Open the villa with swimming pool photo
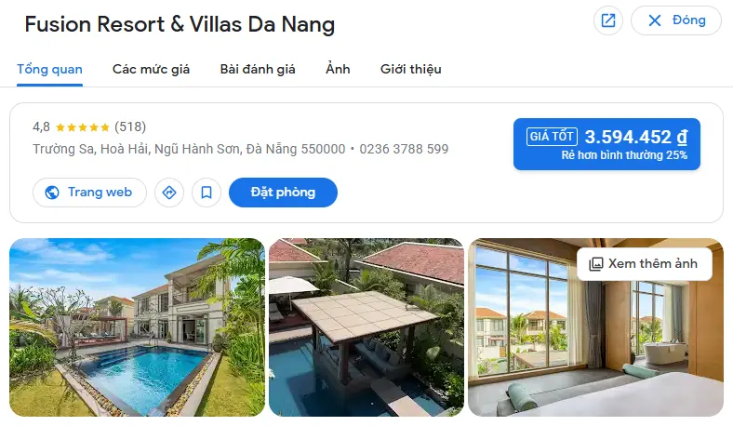 (x=137, y=327)
